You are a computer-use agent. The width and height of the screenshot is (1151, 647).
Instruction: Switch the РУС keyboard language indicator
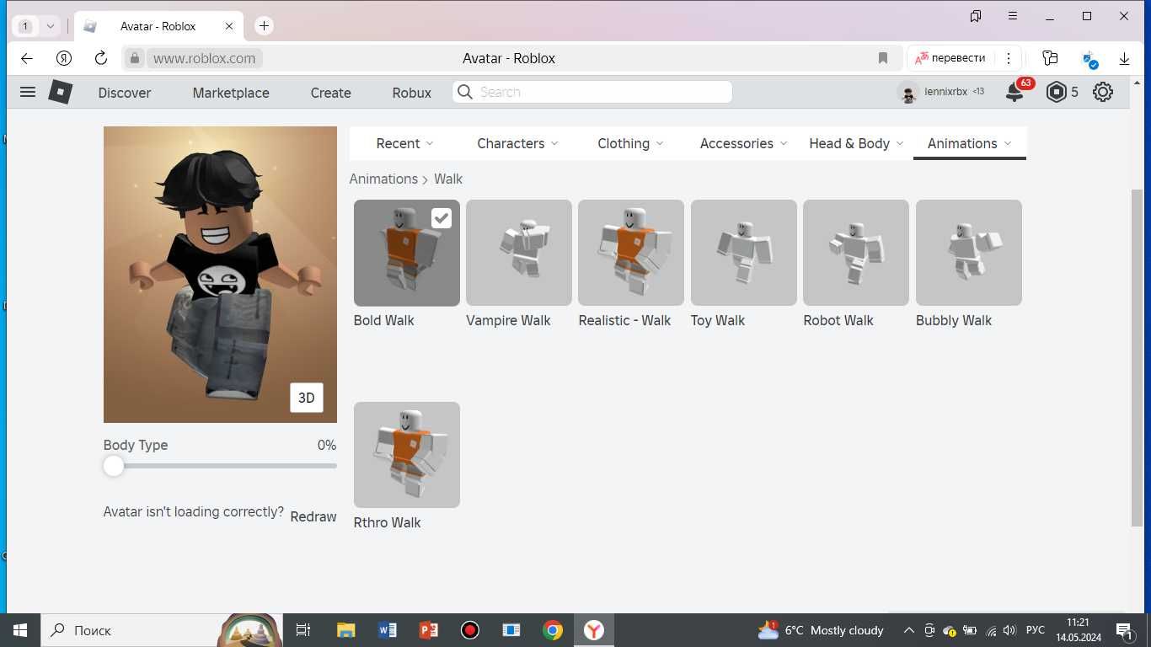1036,630
